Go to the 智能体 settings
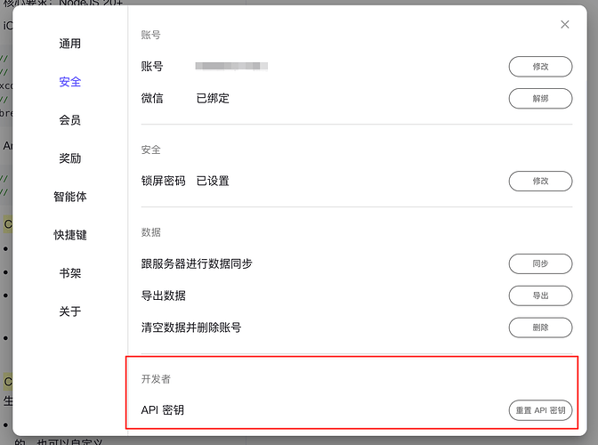 point(69,197)
